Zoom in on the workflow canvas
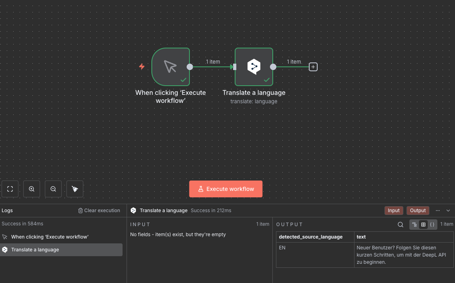The height and width of the screenshot is (283, 455). (x=32, y=189)
